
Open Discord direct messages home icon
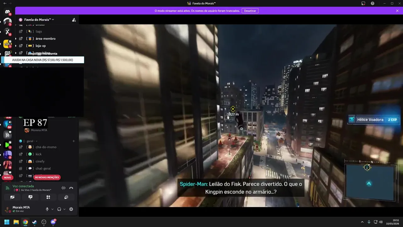point(8,12)
